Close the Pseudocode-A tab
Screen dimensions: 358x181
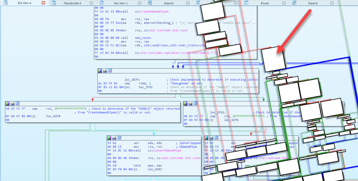[x=91, y=3]
